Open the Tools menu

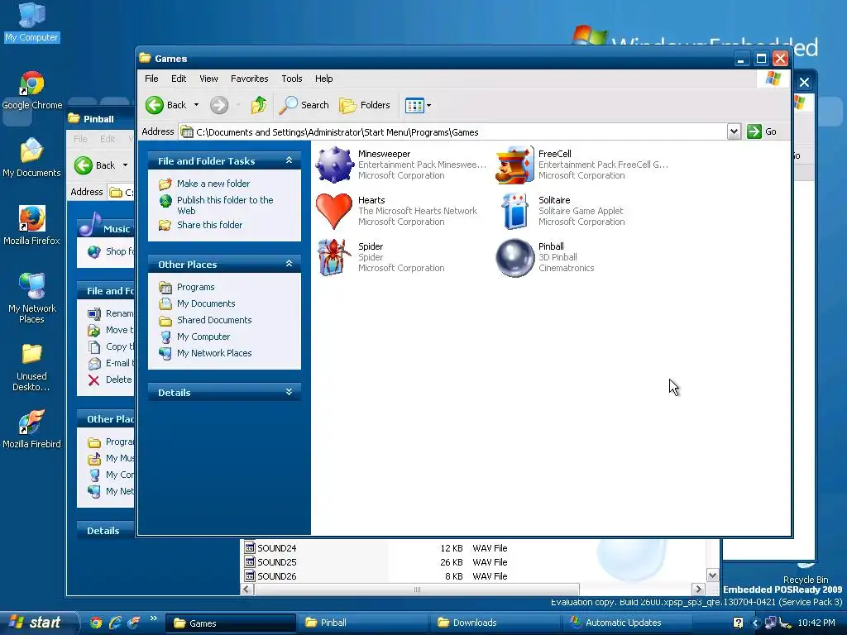[x=292, y=79]
